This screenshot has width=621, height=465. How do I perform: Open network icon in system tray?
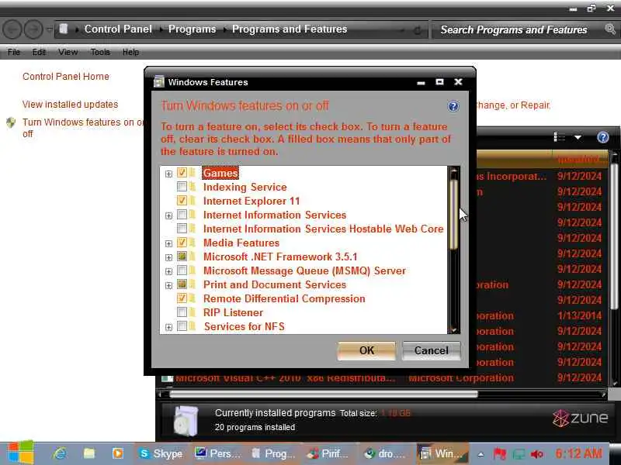click(x=519, y=454)
